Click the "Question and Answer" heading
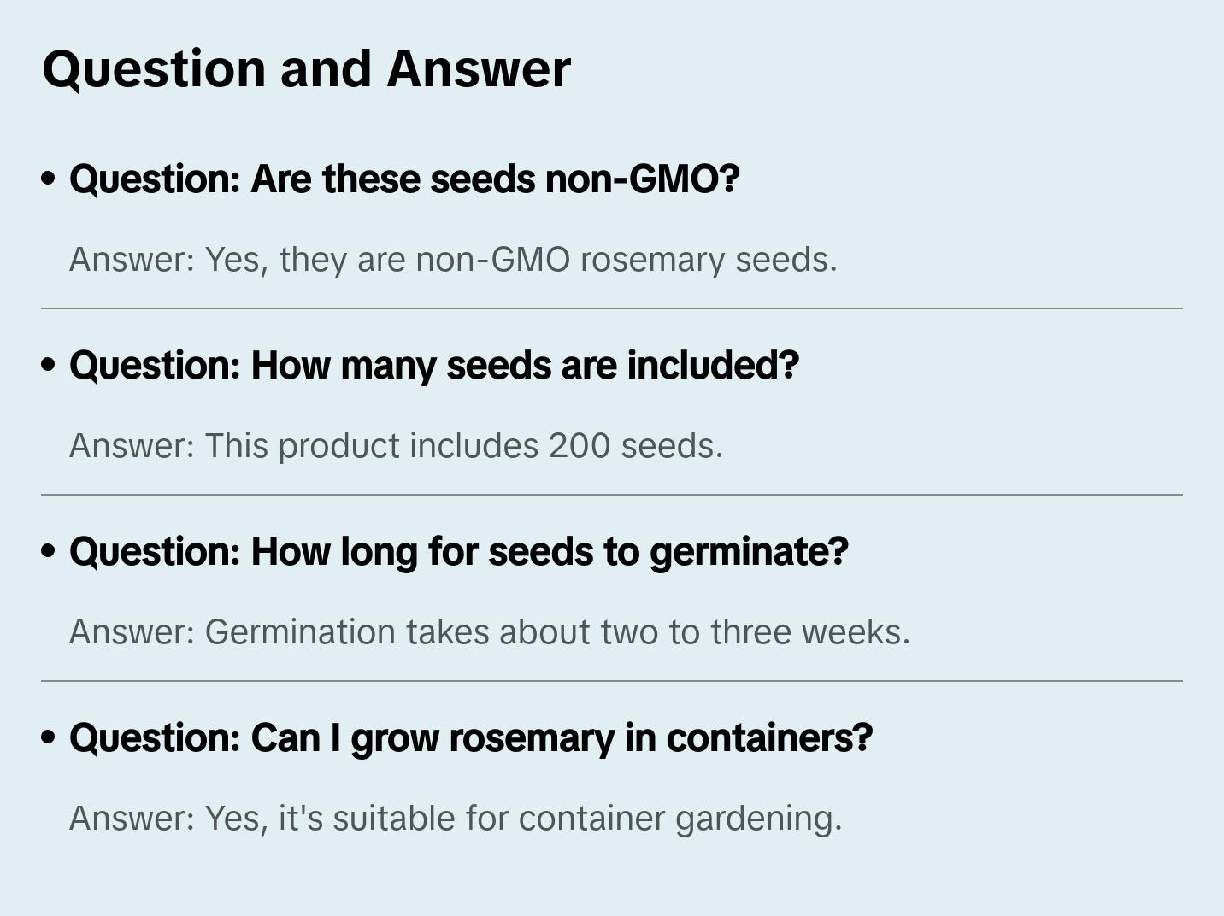This screenshot has width=1224, height=916. pyautogui.click(x=306, y=68)
